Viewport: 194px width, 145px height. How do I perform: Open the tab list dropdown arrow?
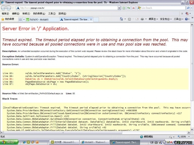coord(24,19)
